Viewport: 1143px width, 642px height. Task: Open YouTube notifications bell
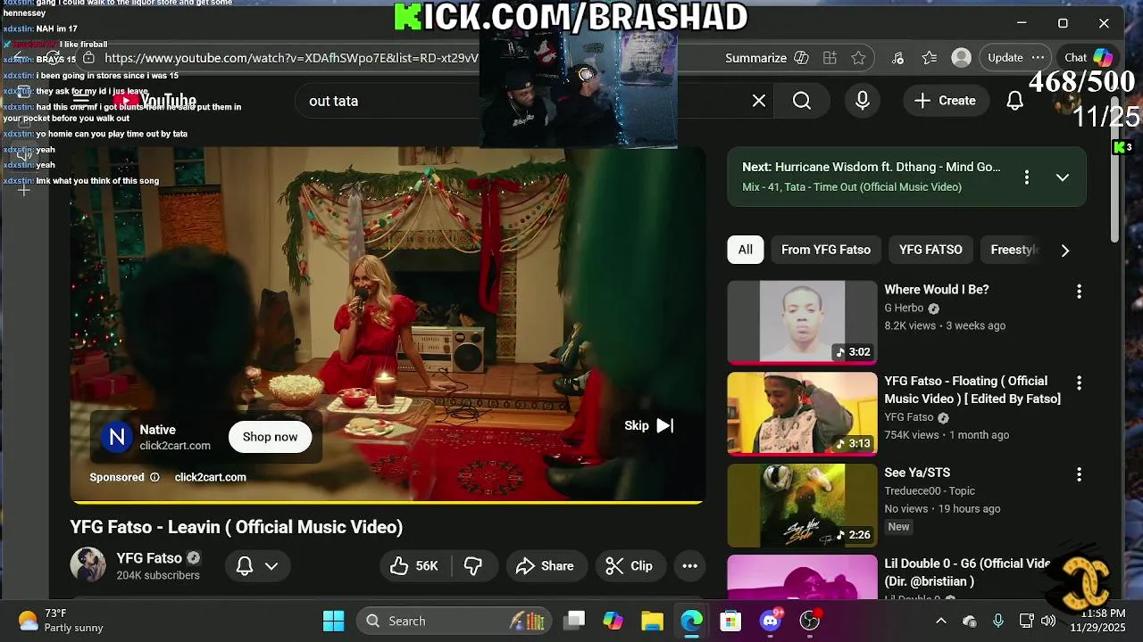coord(1014,101)
